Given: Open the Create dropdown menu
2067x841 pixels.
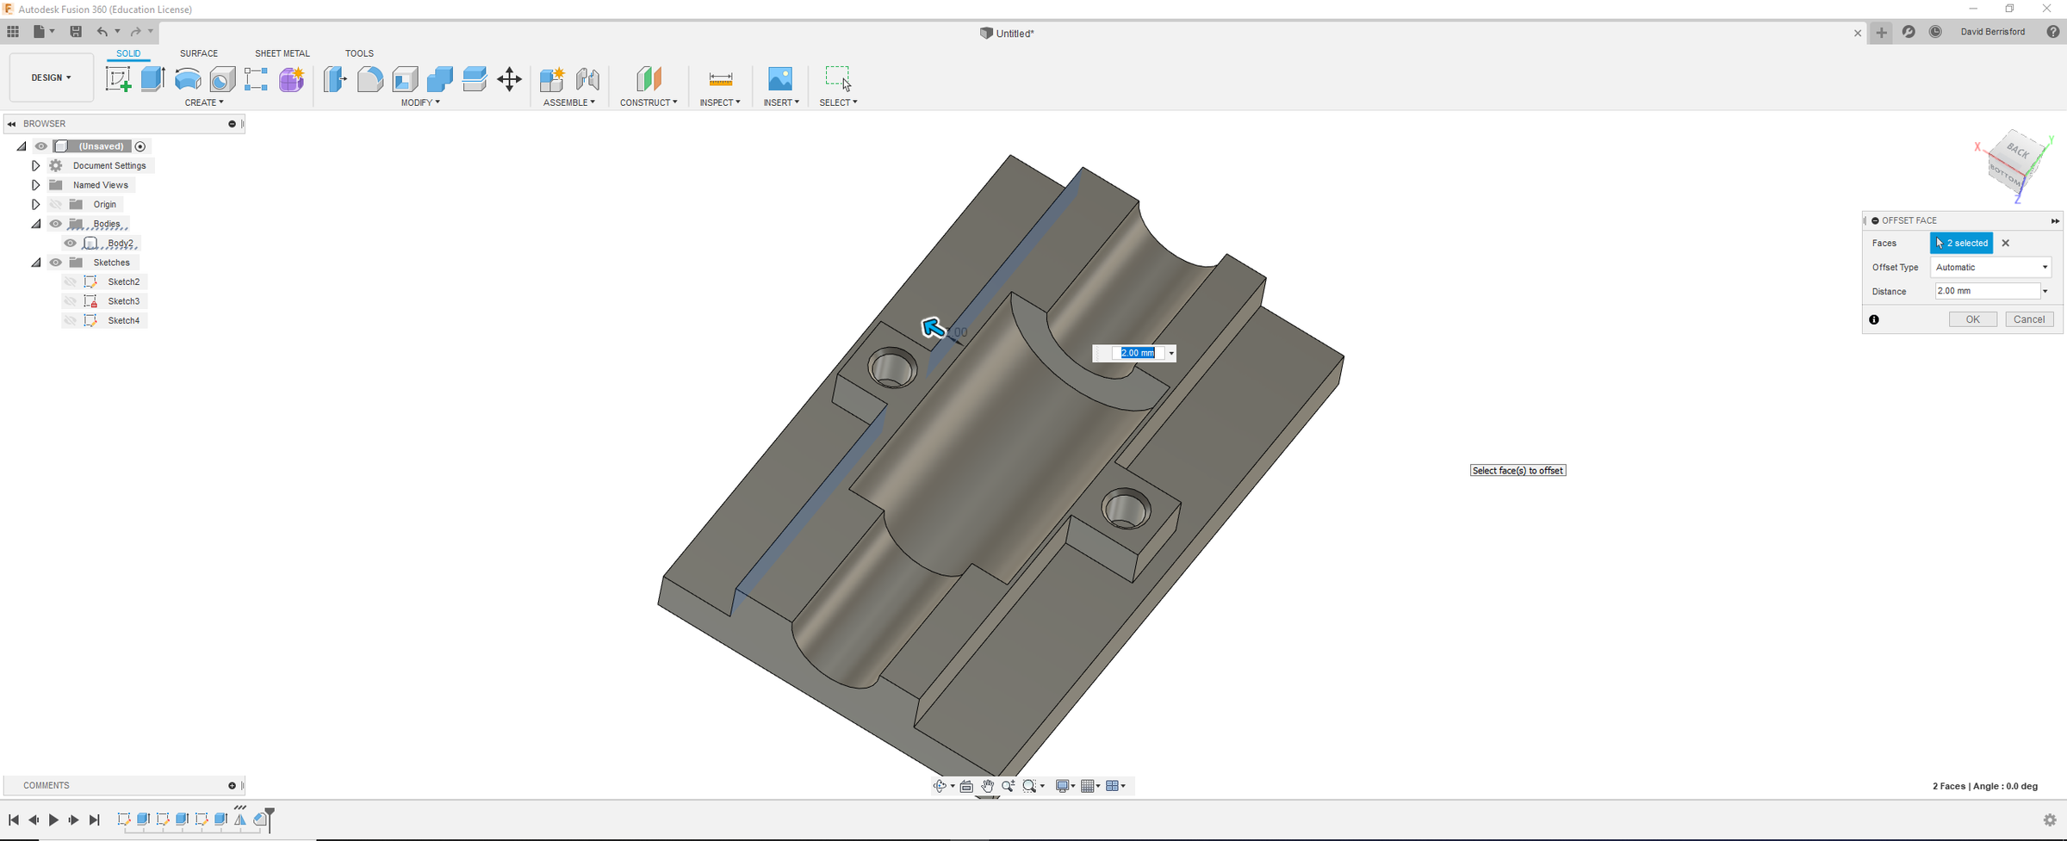Looking at the screenshot, I should click(x=204, y=102).
